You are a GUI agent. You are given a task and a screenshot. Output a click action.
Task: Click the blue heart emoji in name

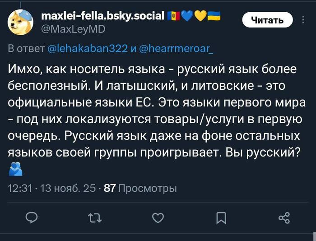[187, 17]
